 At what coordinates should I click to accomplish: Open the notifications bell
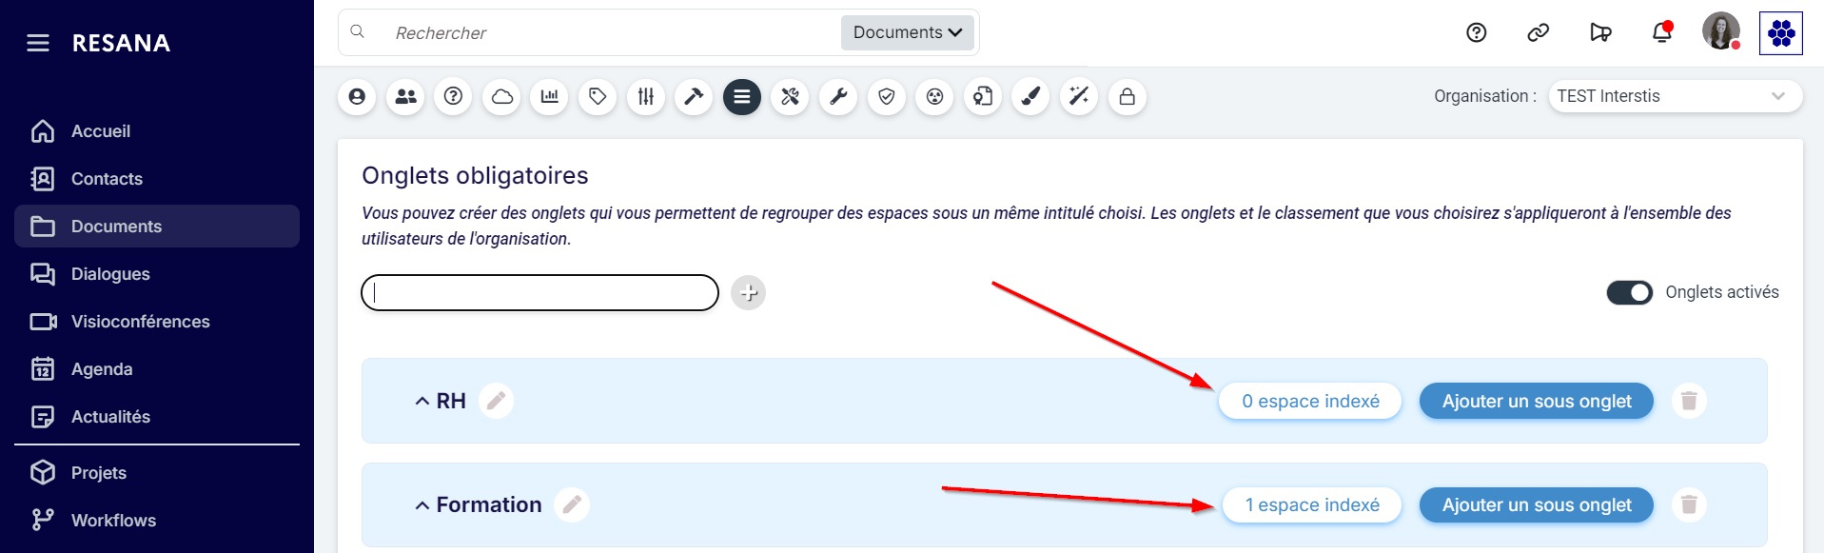tap(1662, 32)
